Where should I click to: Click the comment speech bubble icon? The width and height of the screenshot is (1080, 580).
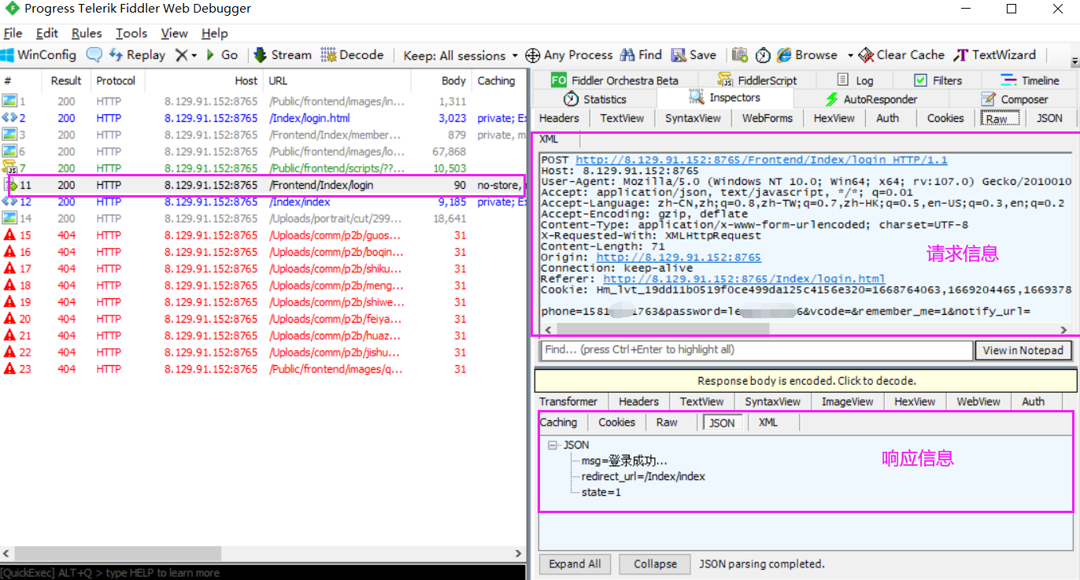click(x=94, y=55)
